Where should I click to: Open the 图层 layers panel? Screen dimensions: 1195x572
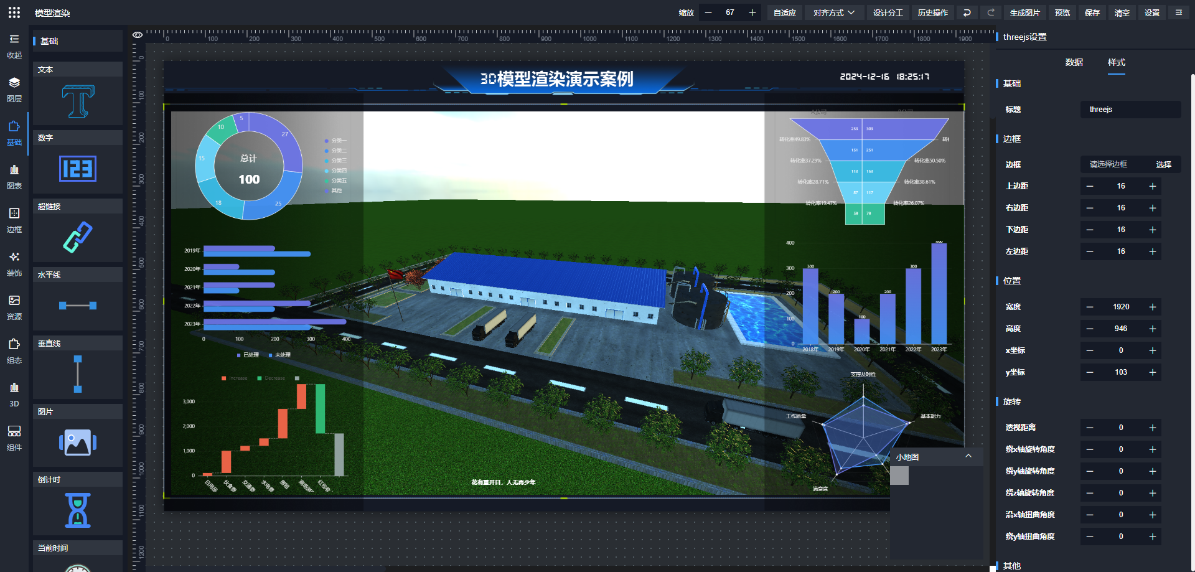coord(14,90)
